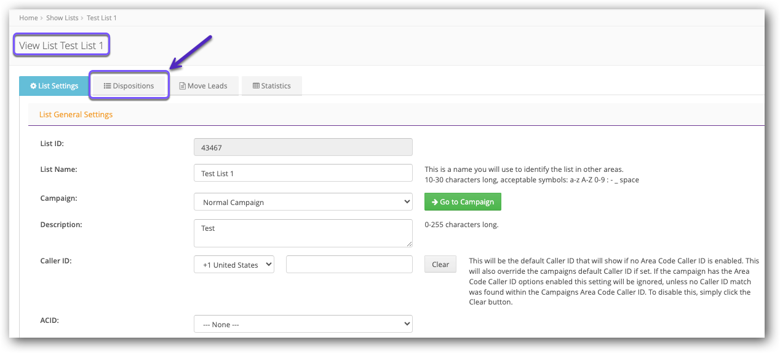The width and height of the screenshot is (780, 353).
Task: Click the Caller ID number field
Action: coord(349,265)
